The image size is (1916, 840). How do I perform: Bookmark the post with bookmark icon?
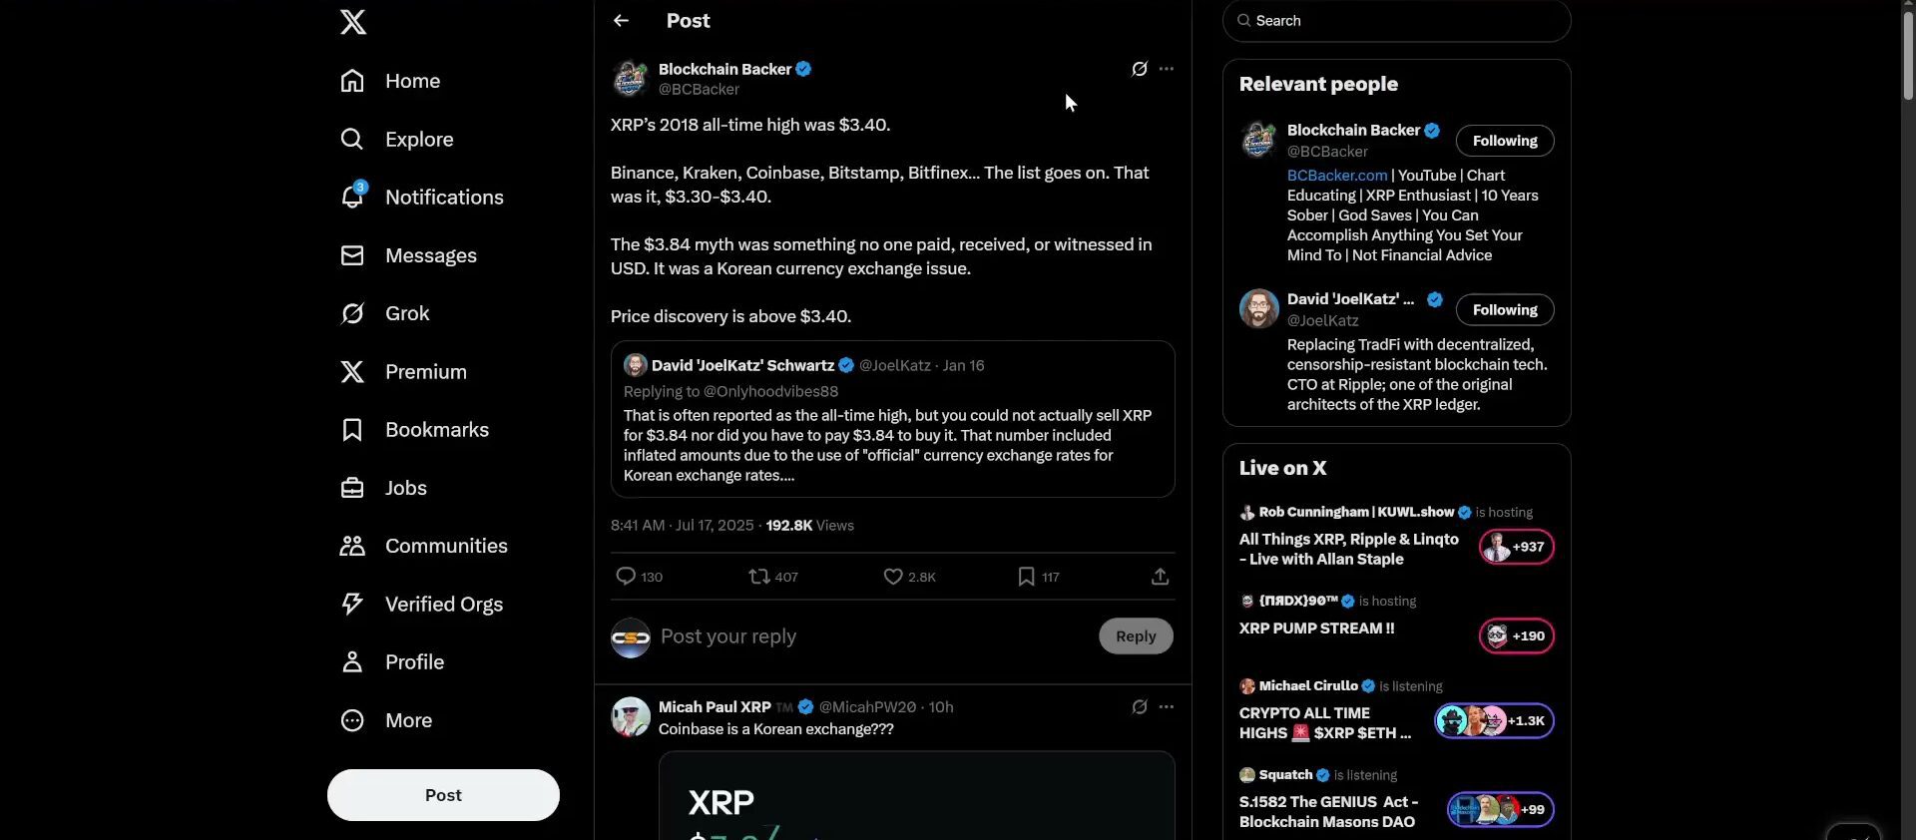[1026, 577]
